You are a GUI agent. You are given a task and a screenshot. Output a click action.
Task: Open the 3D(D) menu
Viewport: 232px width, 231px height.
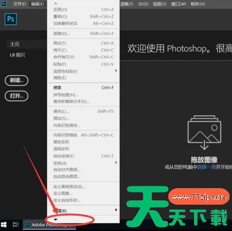click(x=143, y=4)
